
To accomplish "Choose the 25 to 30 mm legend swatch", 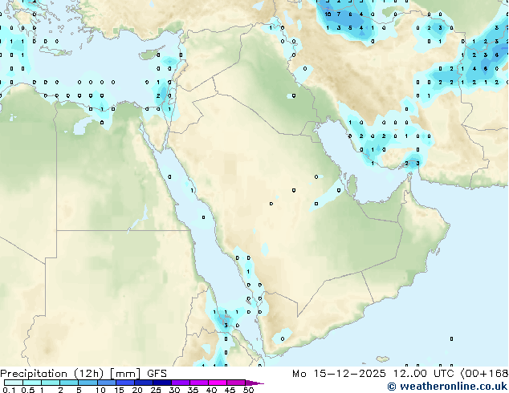I will tap(161, 383).
